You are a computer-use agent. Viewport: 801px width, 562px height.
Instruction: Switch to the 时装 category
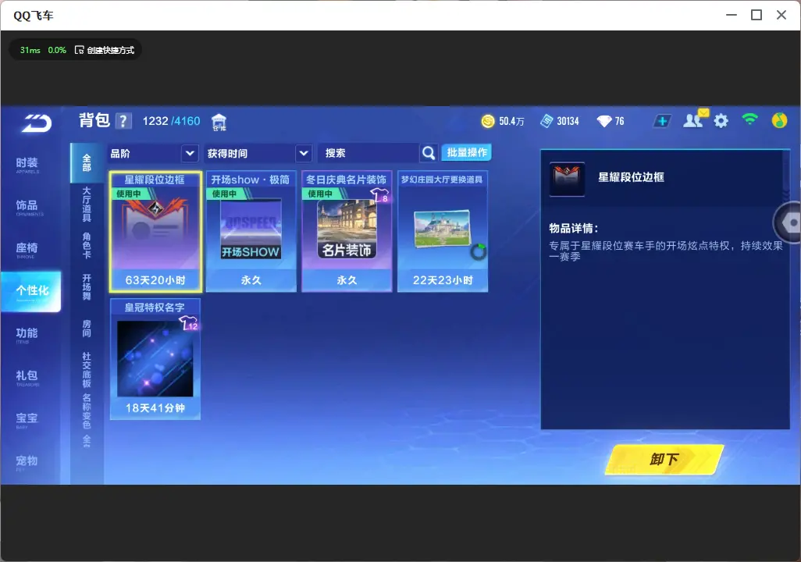click(27, 165)
